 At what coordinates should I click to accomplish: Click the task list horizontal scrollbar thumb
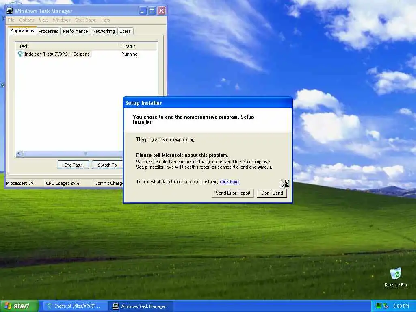(x=85, y=153)
